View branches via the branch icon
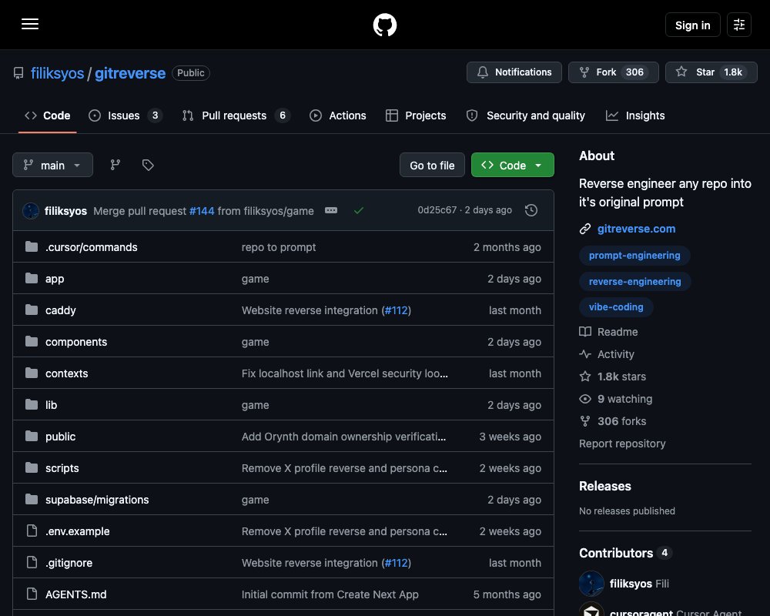770x616 pixels. 115,165
